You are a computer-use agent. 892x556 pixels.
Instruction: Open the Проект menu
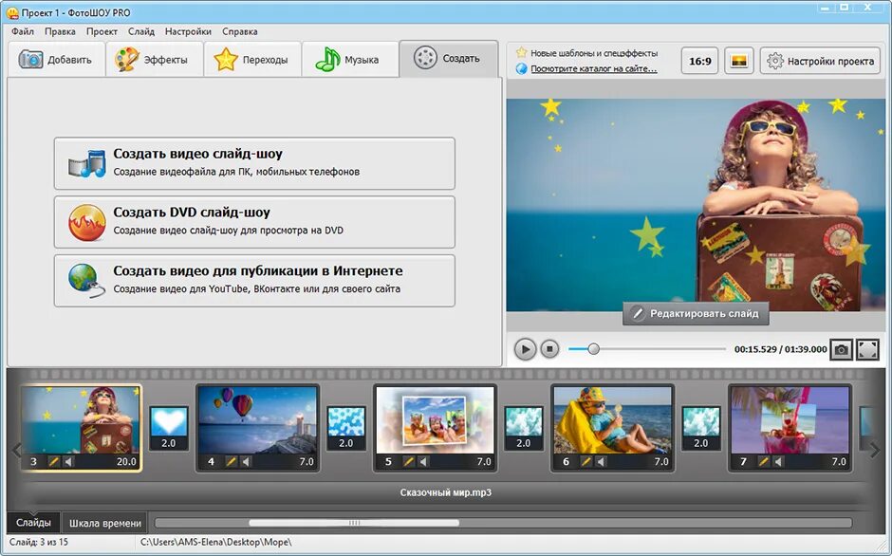pos(102,31)
